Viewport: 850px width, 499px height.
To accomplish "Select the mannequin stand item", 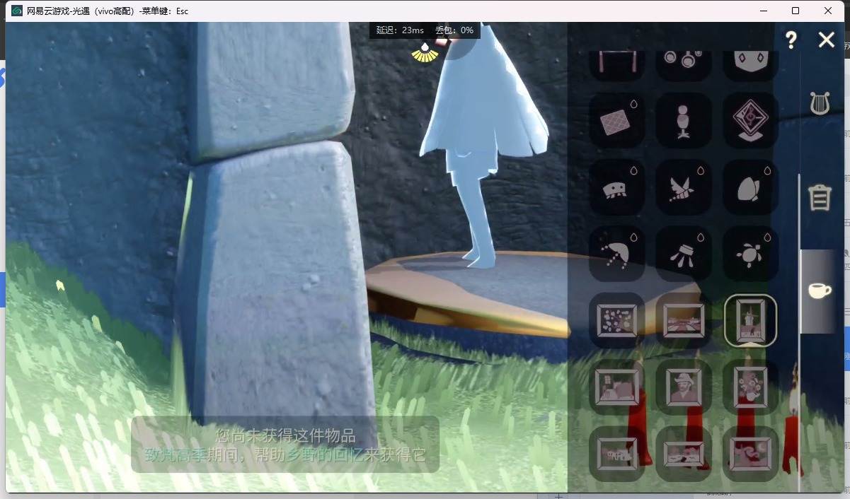I will pyautogui.click(x=684, y=121).
